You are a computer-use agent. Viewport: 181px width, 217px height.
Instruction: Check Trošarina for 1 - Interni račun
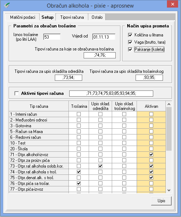click(x=79, y=114)
